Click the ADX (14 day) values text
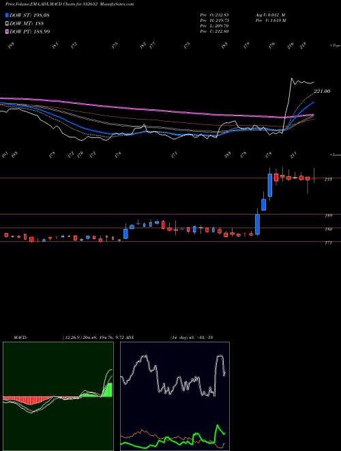The height and width of the screenshot is (451, 341). click(191, 338)
